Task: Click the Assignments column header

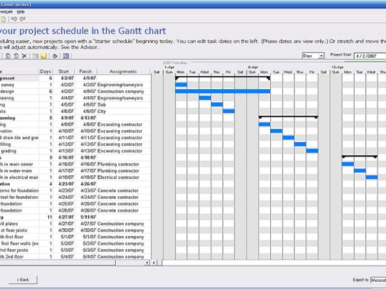Action: coord(123,72)
